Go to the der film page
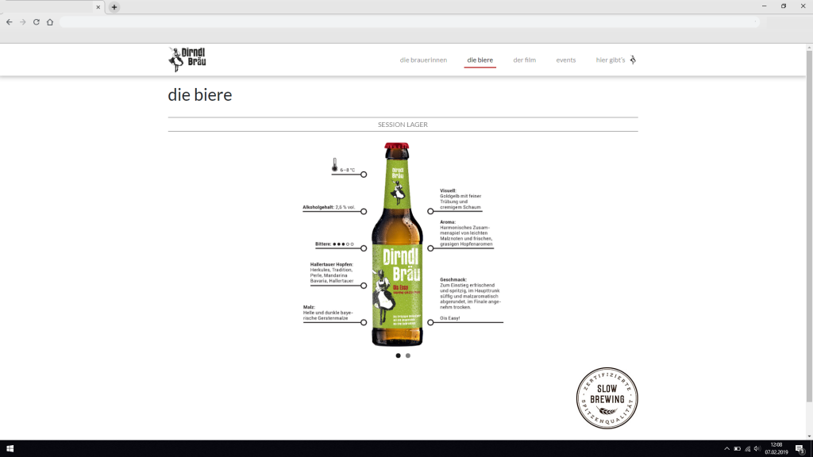The width and height of the screenshot is (813, 457). point(524,60)
